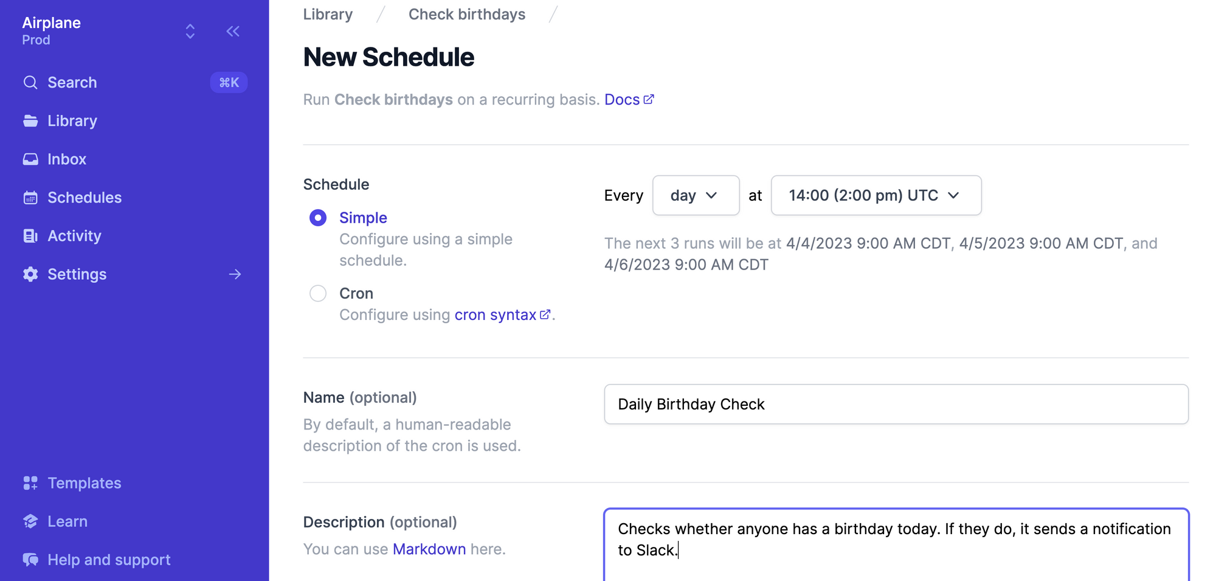Click the Search magnifier icon
The height and width of the screenshot is (581, 1216).
[x=30, y=82]
